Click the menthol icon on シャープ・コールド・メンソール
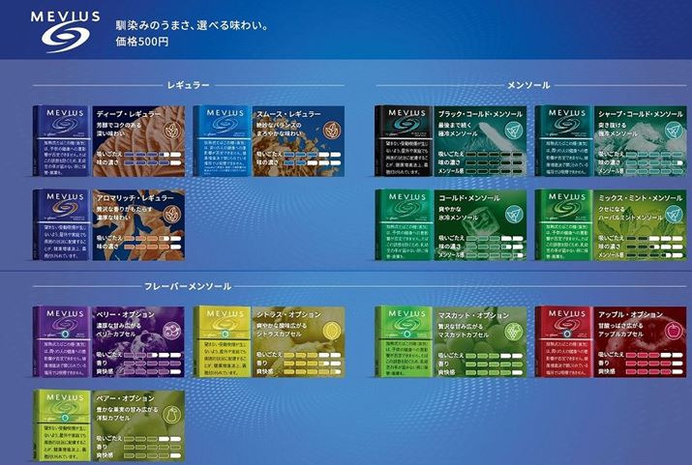 coord(674,131)
